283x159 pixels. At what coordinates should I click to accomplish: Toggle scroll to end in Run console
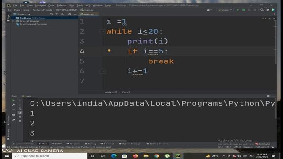[20, 113]
